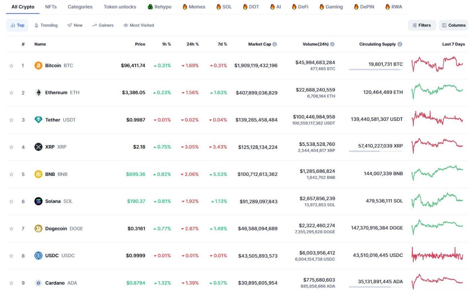Open Volume(24h) info tooltip icon
The width and height of the screenshot is (472, 291).
point(332,44)
